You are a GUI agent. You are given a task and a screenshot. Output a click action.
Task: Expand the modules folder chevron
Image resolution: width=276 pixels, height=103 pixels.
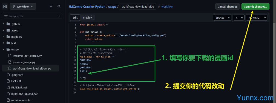pos(3,37)
